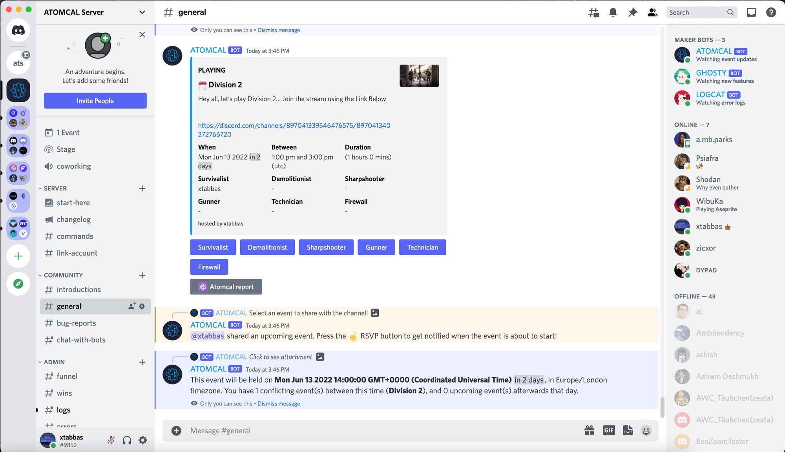Image resolution: width=785 pixels, height=452 pixels.
Task: Open the GIF picker
Action: click(x=609, y=430)
